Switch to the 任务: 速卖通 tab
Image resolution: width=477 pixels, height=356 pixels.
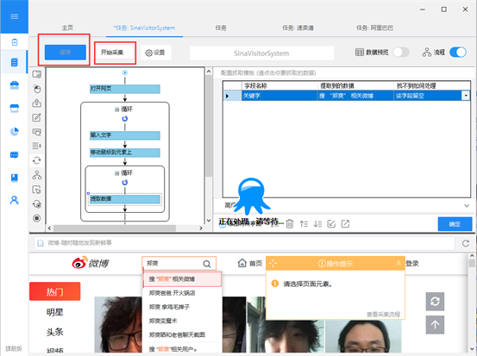pyautogui.click(x=298, y=28)
